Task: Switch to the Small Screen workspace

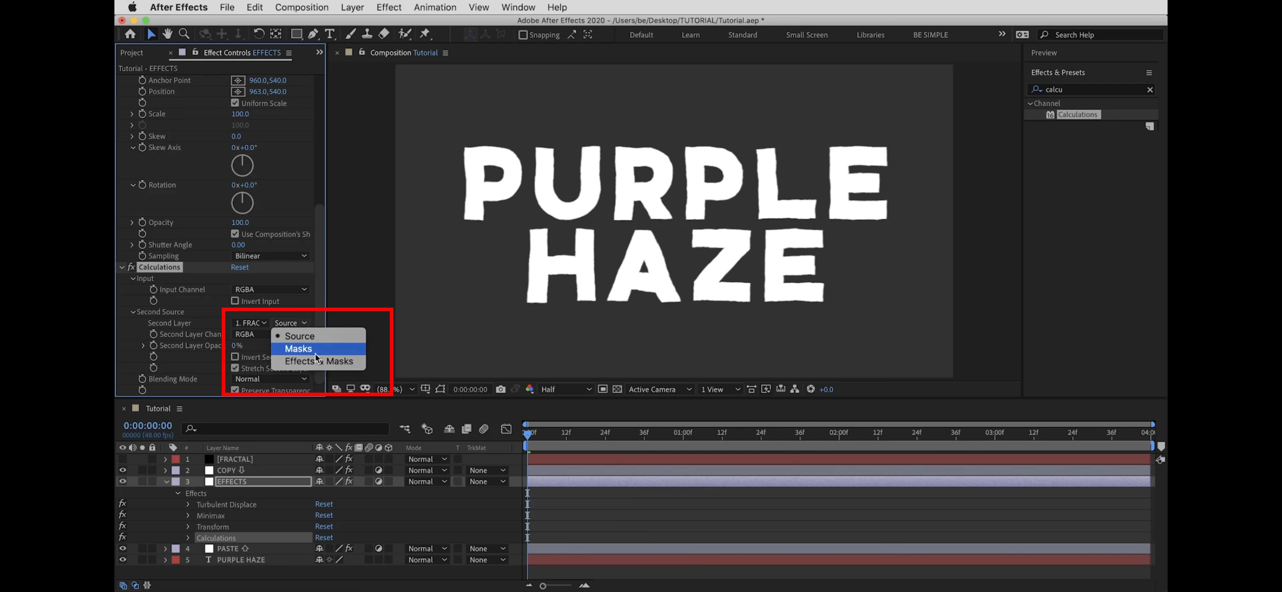Action: tap(807, 35)
